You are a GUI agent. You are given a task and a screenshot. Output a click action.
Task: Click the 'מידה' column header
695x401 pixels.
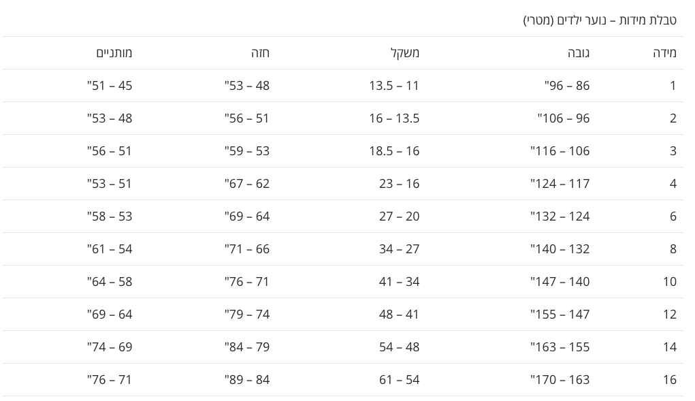coord(664,52)
